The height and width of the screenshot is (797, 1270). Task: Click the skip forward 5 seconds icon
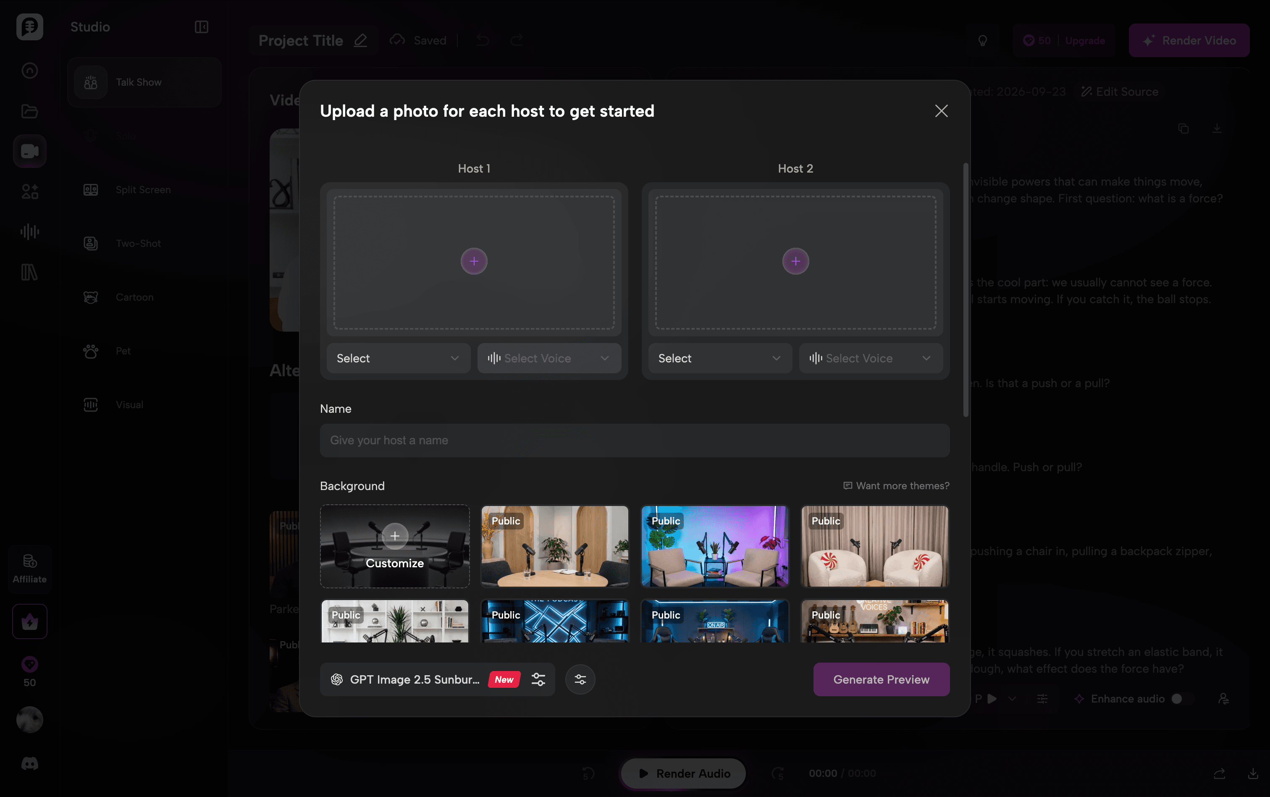pyautogui.click(x=778, y=774)
